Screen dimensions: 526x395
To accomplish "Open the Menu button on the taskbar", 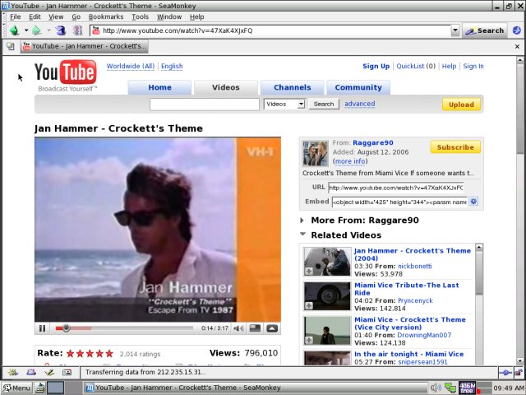I will (x=16, y=388).
